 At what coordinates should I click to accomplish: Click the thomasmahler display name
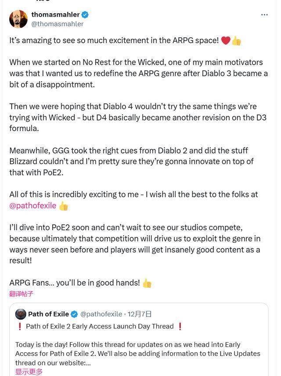coord(55,15)
